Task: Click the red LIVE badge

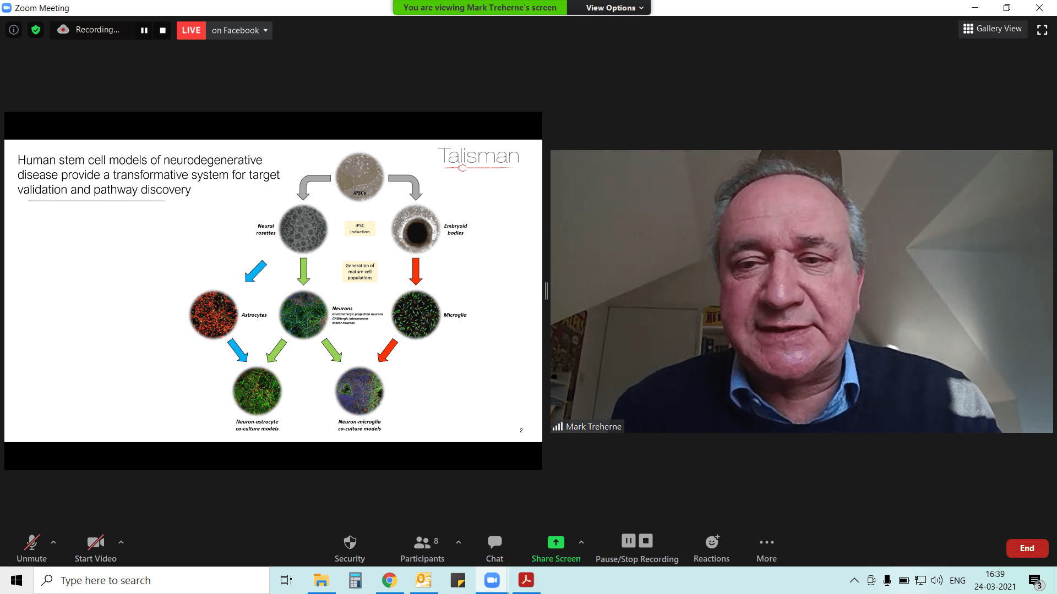Action: point(191,30)
